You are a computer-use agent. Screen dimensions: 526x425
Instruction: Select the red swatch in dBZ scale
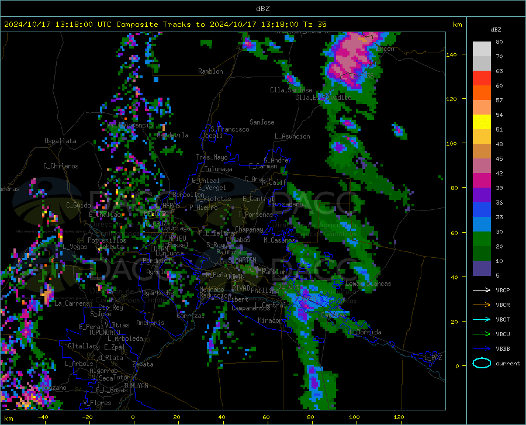click(482, 78)
